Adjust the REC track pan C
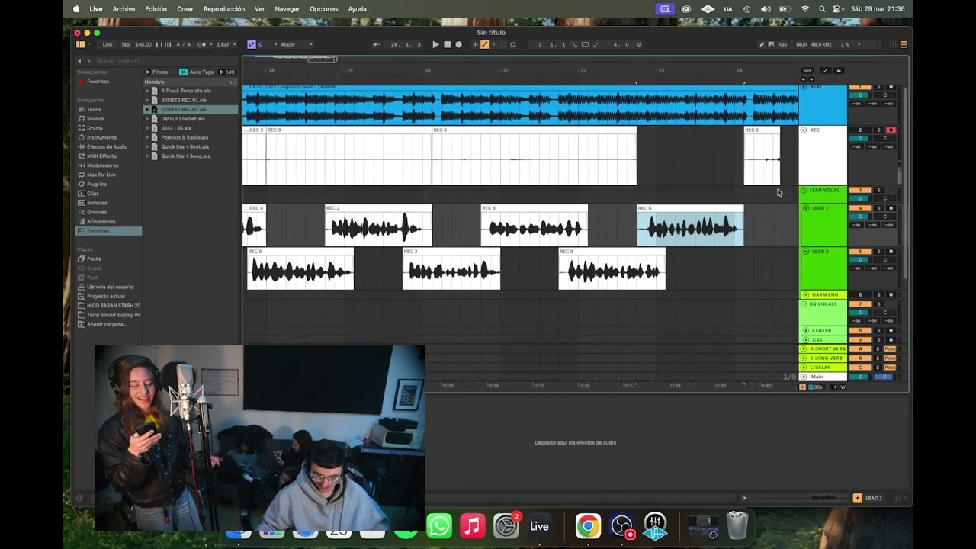This screenshot has width=976, height=549. [885, 138]
